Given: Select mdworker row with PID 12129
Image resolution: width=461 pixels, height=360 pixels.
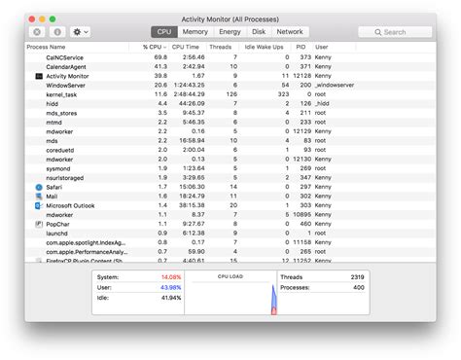Looking at the screenshot, I should pos(230,131).
